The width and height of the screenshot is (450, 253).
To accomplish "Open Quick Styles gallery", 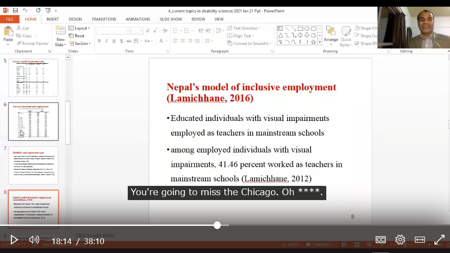I will [x=346, y=36].
